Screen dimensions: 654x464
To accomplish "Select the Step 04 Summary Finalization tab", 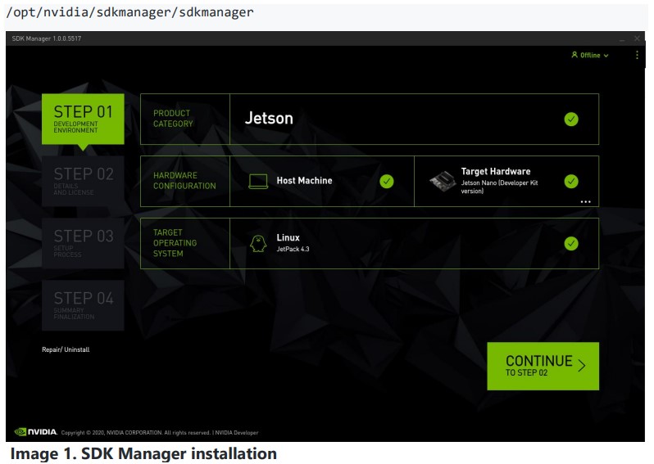I will [83, 305].
